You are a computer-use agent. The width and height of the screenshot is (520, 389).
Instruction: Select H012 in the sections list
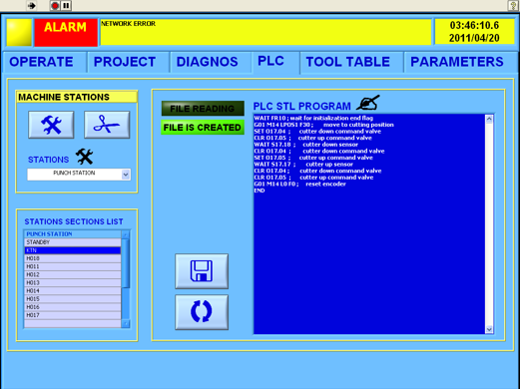(73, 274)
